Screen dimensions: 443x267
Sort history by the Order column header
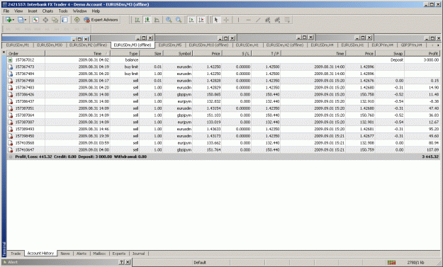click(26, 53)
